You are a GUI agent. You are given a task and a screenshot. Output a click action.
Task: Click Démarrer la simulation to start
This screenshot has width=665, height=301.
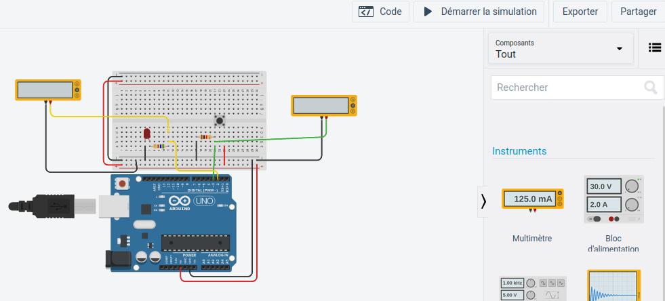tap(480, 12)
